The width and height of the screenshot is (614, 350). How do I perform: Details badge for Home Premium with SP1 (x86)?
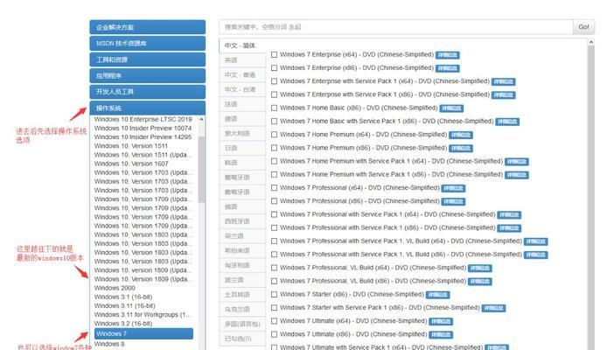[517, 175]
